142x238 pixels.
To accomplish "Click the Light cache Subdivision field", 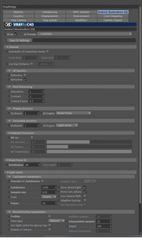I will pyautogui.click(x=49, y=187).
